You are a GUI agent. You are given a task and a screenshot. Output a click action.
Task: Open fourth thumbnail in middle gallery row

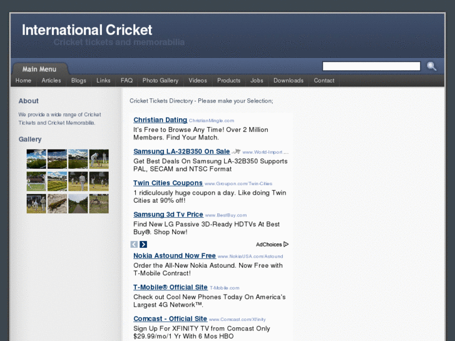99,181
